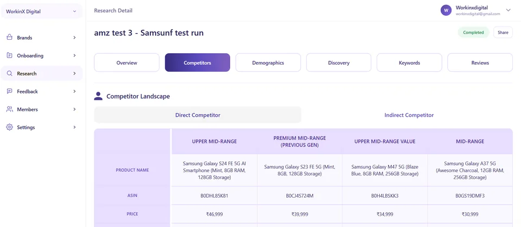Viewport: 521px width, 227px height.
Task: Click the Research magnifier icon
Action: [x=10, y=73]
